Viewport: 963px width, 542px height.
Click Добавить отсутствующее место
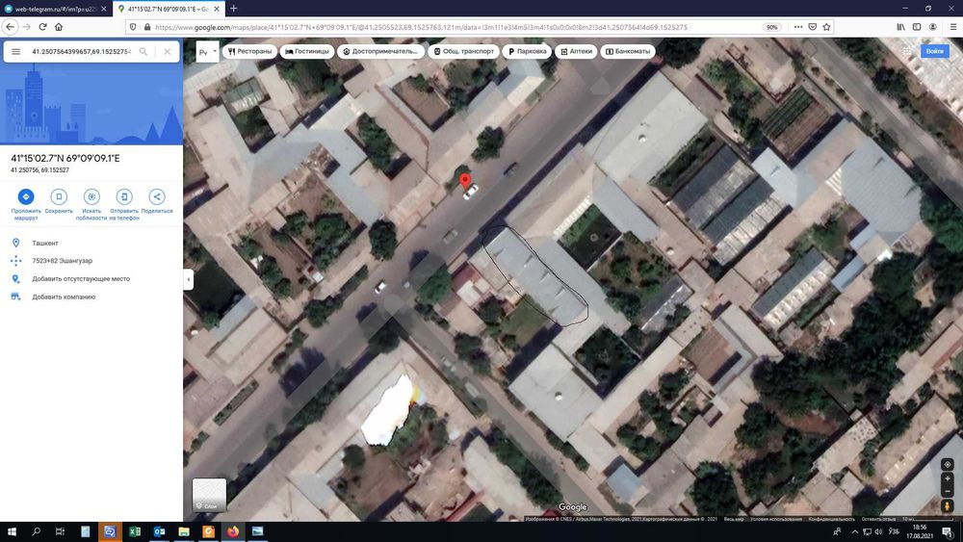point(81,278)
